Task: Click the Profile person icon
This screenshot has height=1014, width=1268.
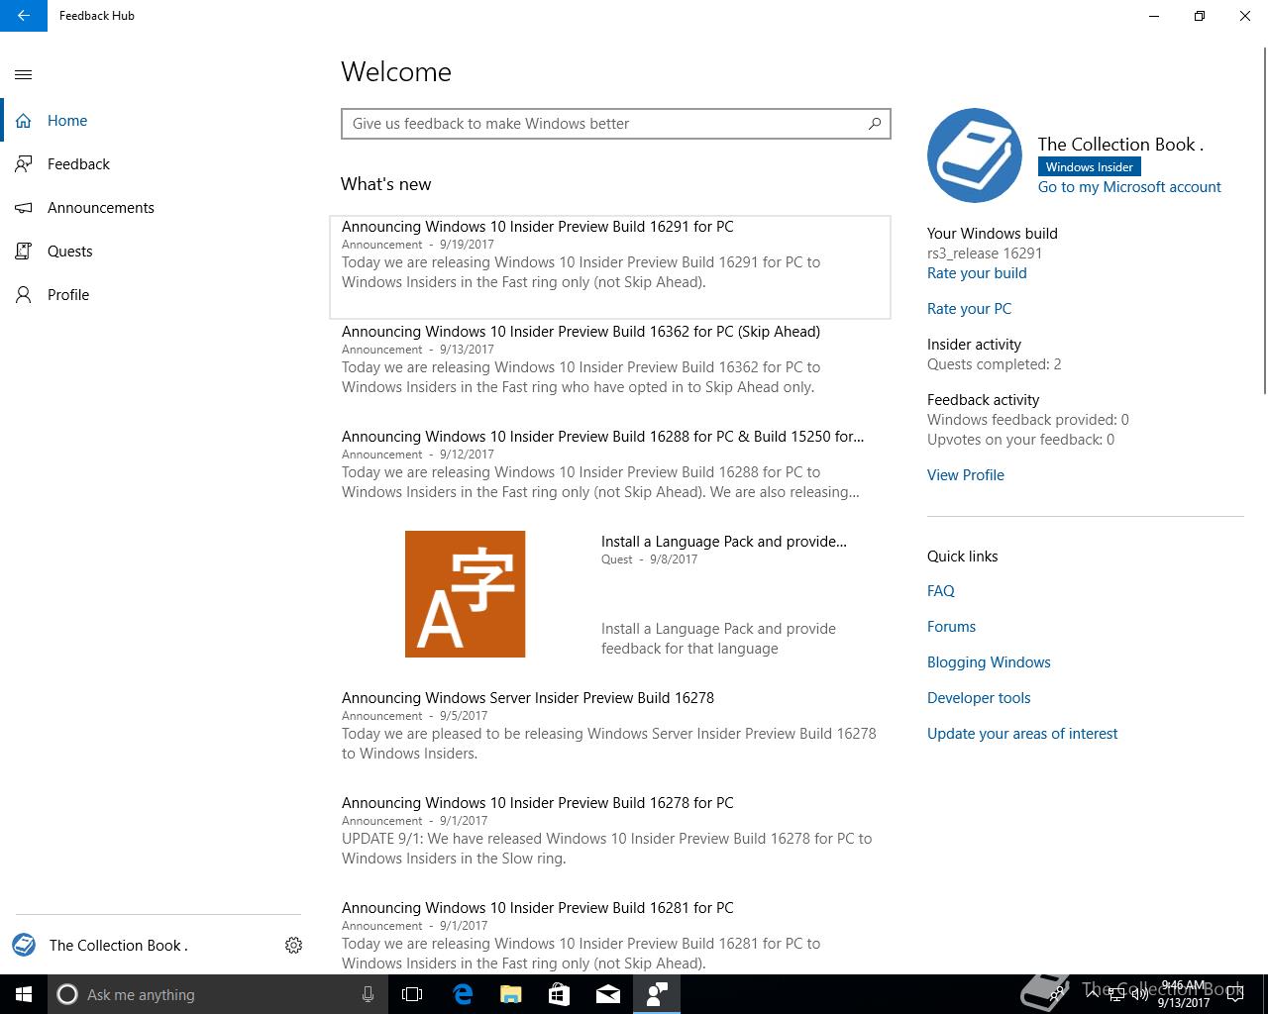Action: pos(24,295)
